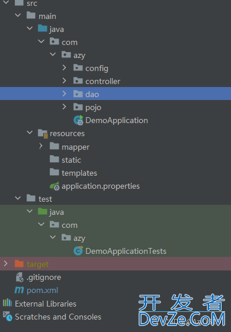Expand the target directory arrow
231x332 pixels.
click(6, 263)
